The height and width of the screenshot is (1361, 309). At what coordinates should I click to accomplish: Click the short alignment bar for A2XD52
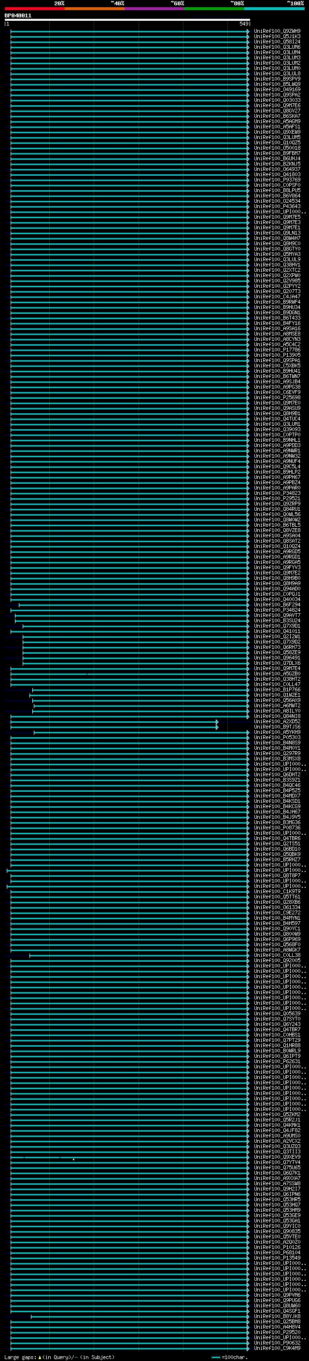(x=114, y=722)
